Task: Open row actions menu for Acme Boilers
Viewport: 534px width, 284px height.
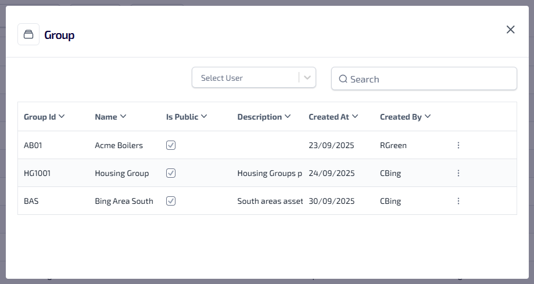Action: click(458, 145)
